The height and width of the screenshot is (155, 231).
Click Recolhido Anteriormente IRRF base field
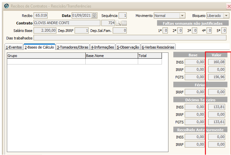click(195, 145)
